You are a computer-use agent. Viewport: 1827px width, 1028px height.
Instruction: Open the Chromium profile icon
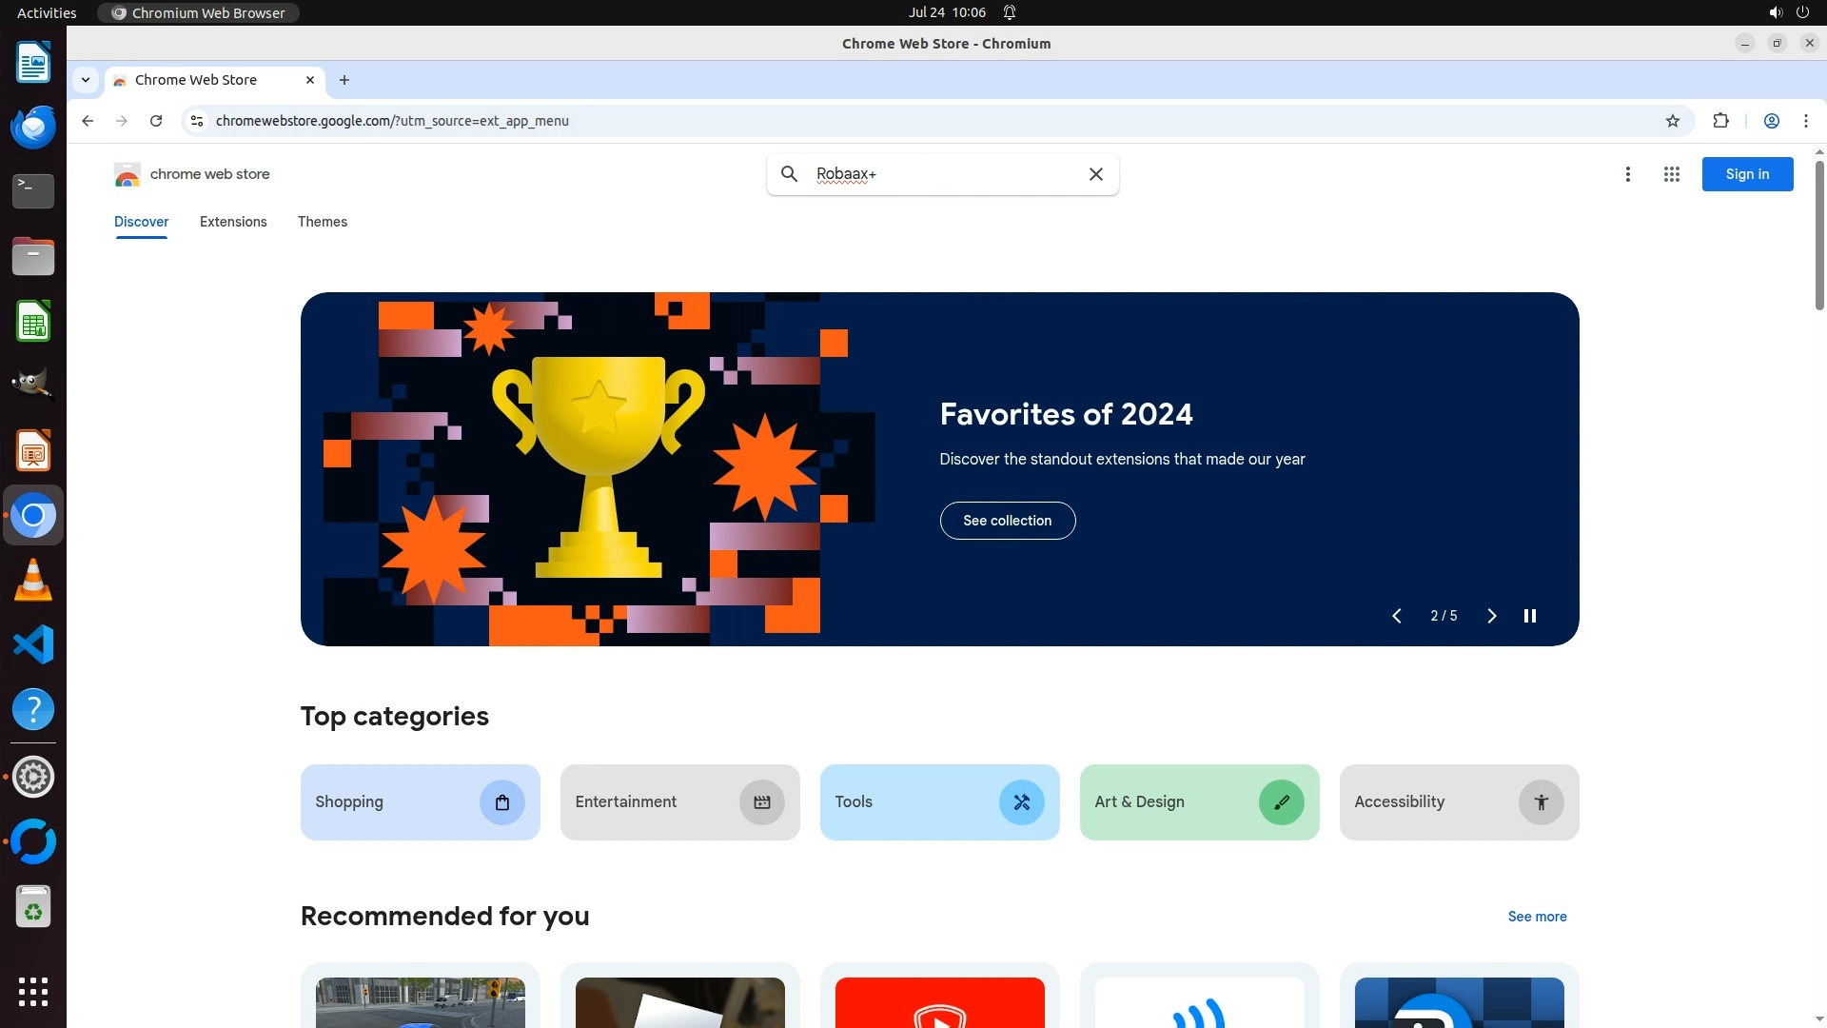(1771, 121)
